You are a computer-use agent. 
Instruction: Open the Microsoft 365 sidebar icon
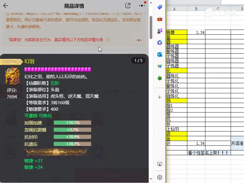pyautogui.click(x=160, y=43)
